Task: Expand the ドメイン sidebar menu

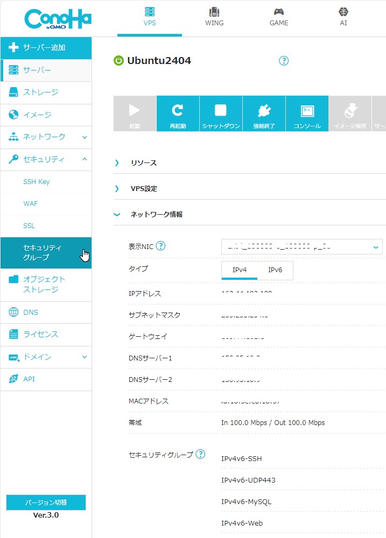Action: point(46,357)
